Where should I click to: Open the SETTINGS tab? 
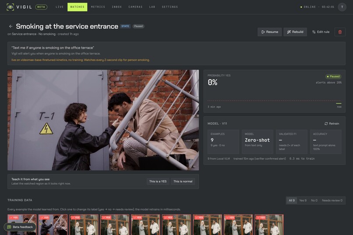coord(170,7)
